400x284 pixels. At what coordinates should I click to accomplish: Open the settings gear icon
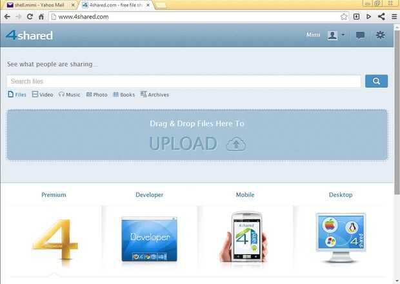(x=381, y=35)
